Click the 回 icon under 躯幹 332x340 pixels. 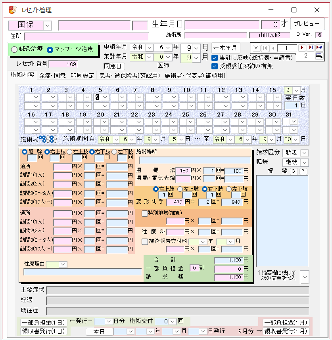[x=40, y=158]
